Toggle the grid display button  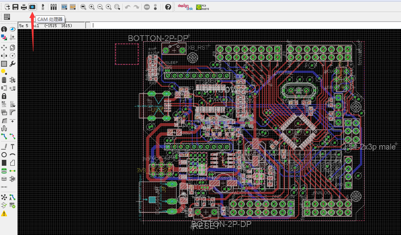point(7,17)
